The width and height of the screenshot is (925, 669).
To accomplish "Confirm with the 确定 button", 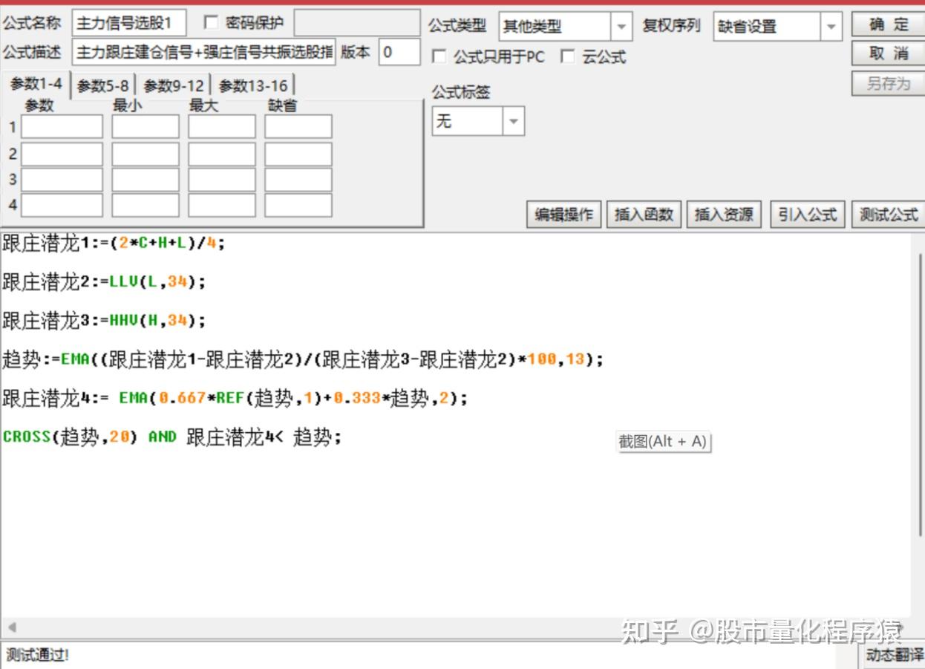I will coord(888,25).
